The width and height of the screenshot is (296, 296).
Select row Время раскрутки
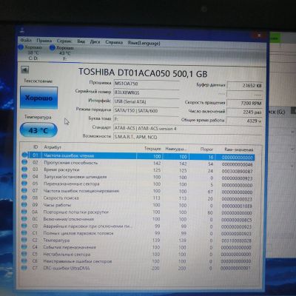click(x=138, y=170)
